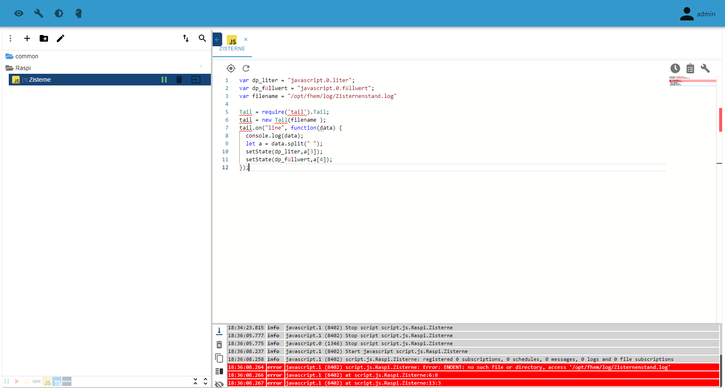Switch to the ZISTERNE editor tab
This screenshot has width=725, height=388.
click(232, 44)
